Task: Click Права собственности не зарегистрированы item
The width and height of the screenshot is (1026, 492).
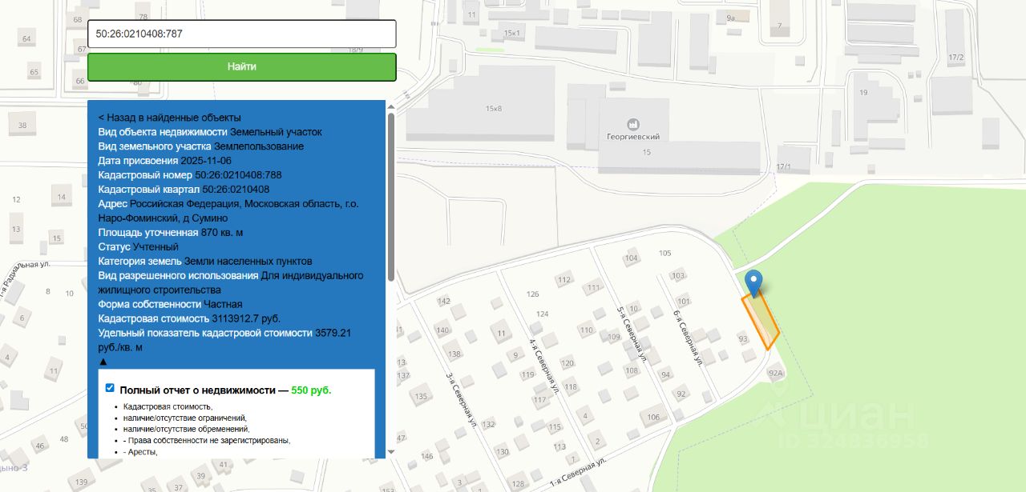Action: click(207, 441)
